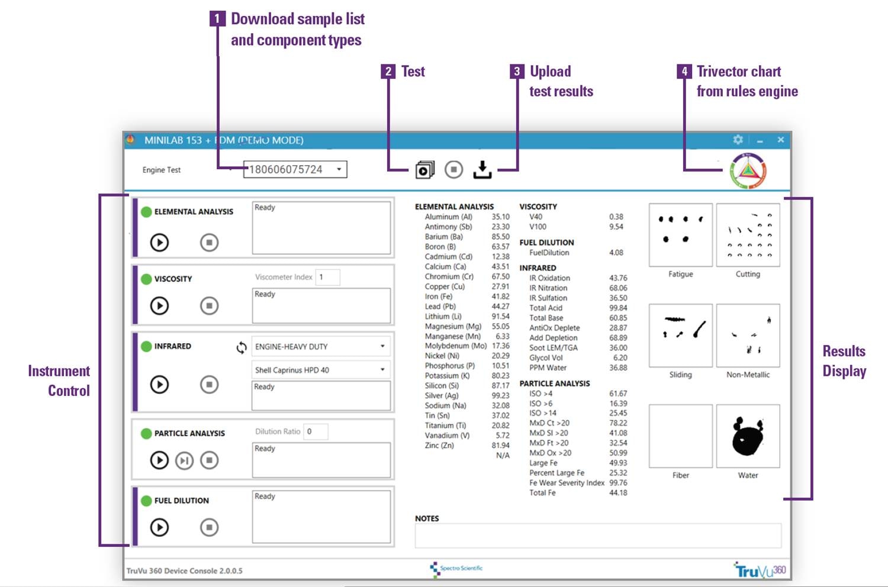This screenshot has width=888, height=587.
Task: Select V40 viscosity value
Action: (616, 217)
